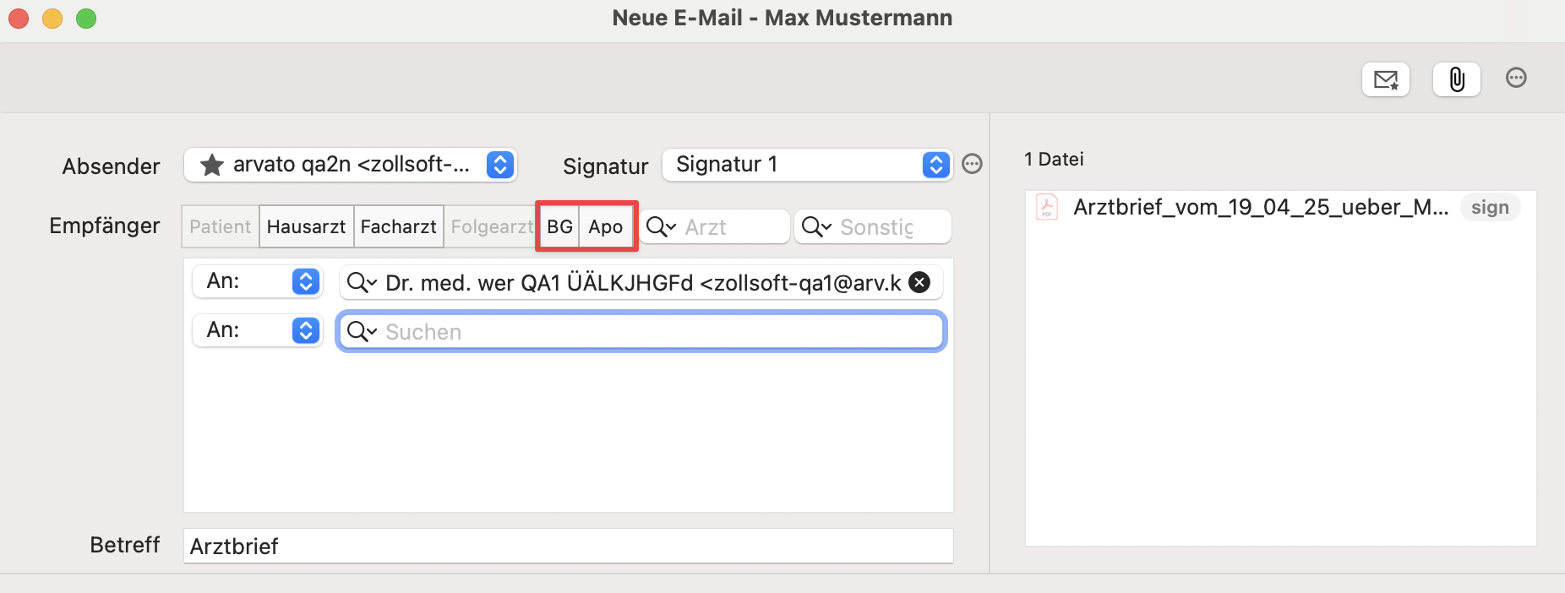Click the sign button on the attachment
Image resolution: width=1565 pixels, height=593 pixels.
[1490, 207]
